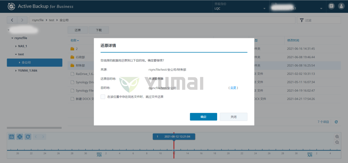
Task: Go to next timeline version arrow
Action: click(x=43, y=137)
